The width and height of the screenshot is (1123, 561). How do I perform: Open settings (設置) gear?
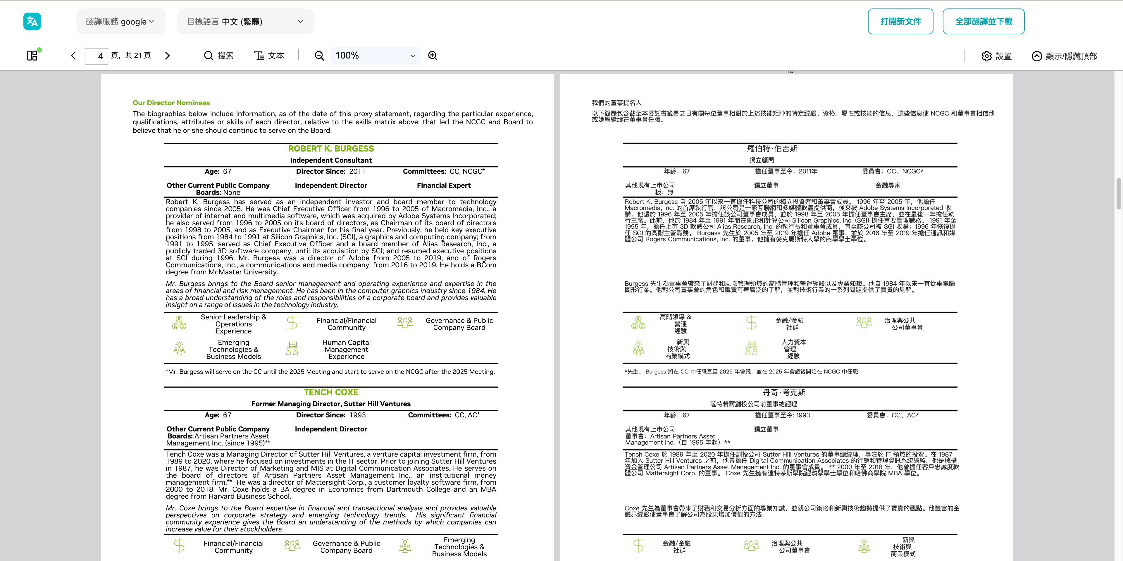point(996,56)
